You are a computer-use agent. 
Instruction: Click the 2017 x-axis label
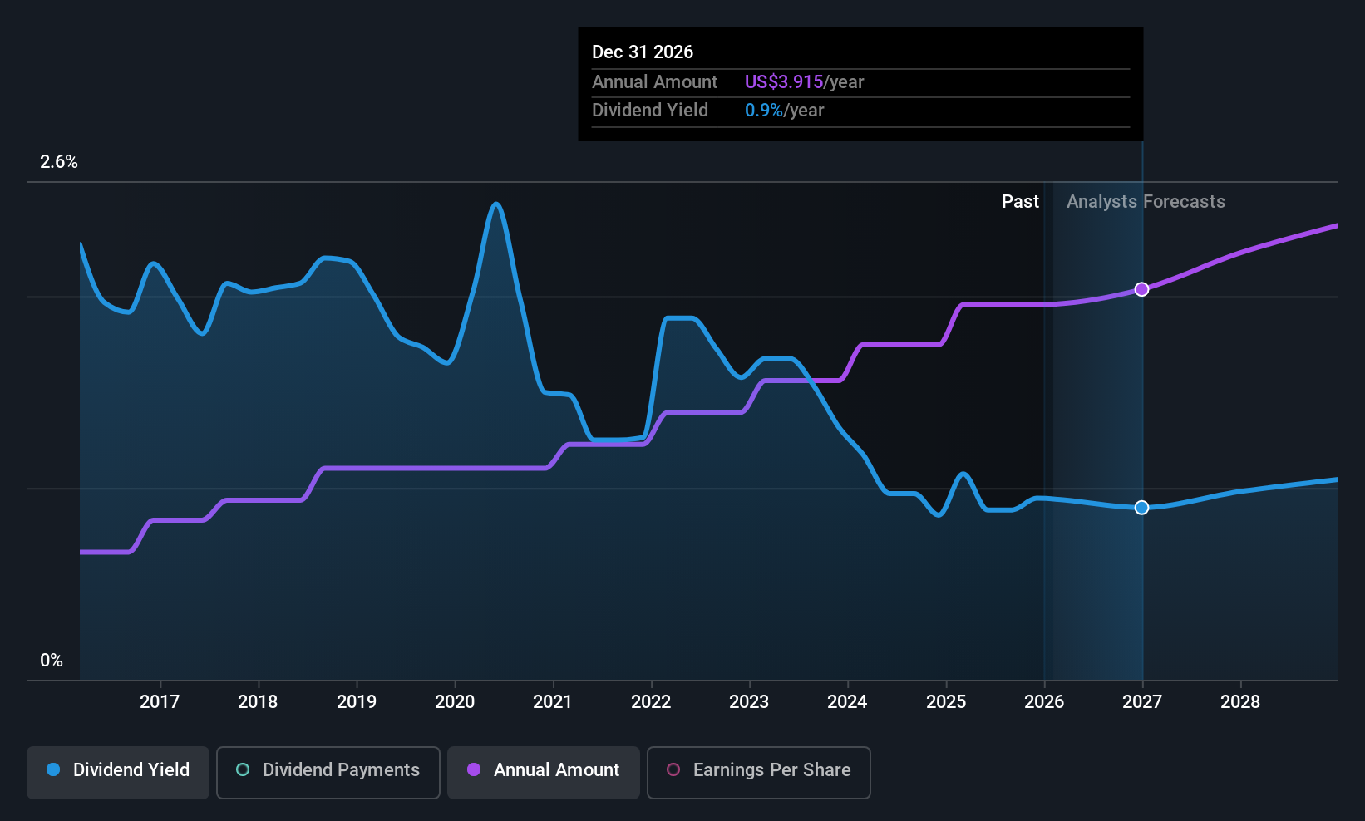pos(160,702)
